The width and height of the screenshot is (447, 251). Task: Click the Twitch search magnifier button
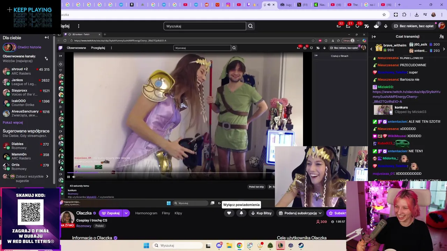coord(250,26)
